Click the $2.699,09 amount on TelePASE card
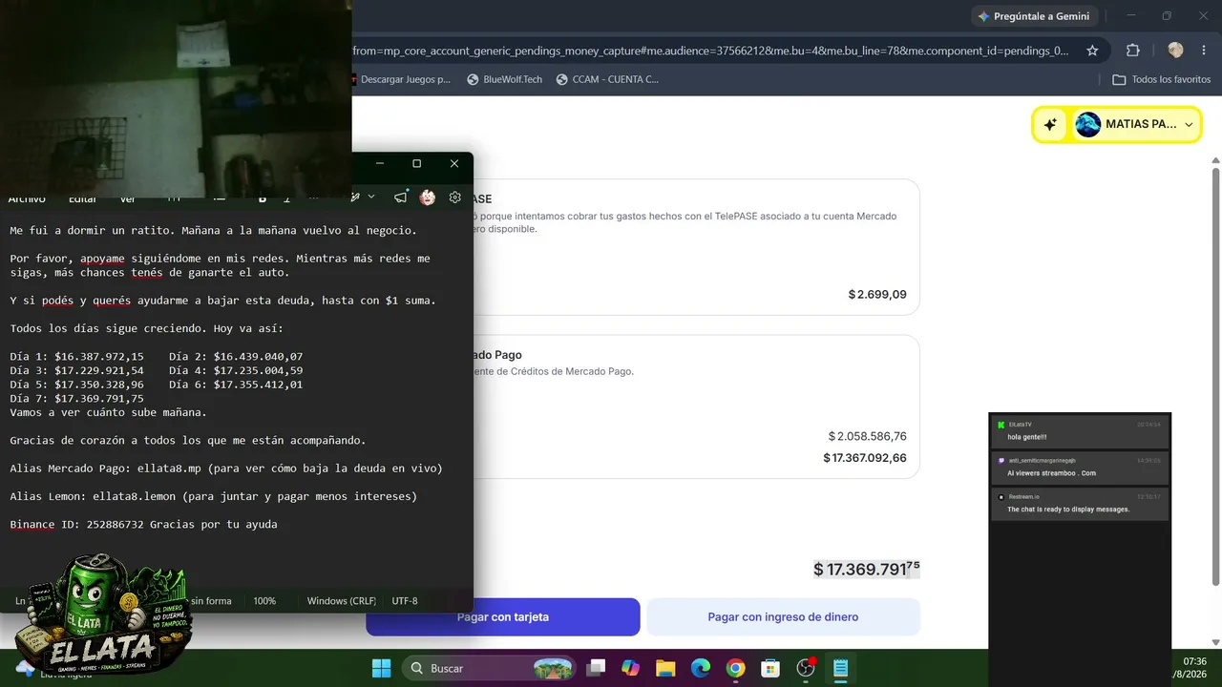This screenshot has height=687, width=1222. (877, 295)
